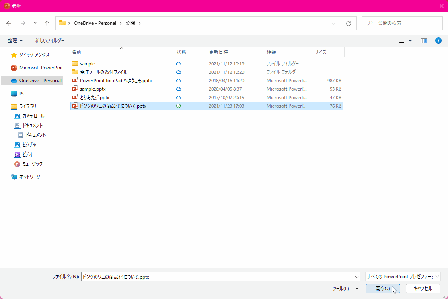Open the ビデオ library
448x299 pixels.
click(x=23, y=155)
